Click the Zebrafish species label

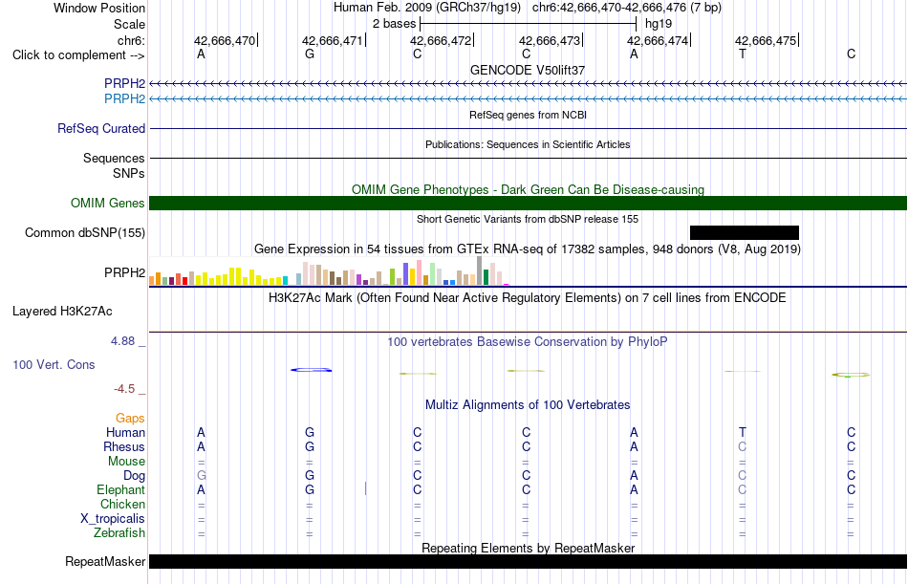pyautogui.click(x=119, y=532)
